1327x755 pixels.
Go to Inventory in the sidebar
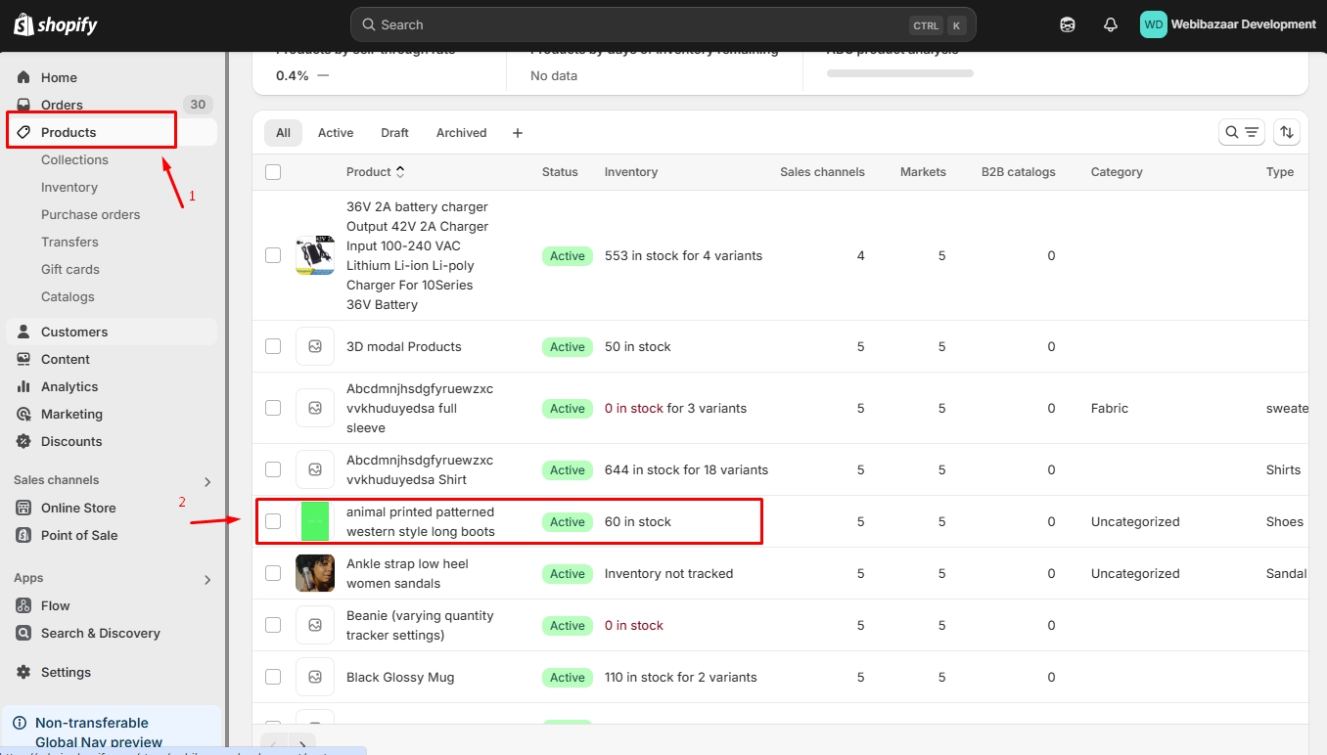click(x=69, y=187)
